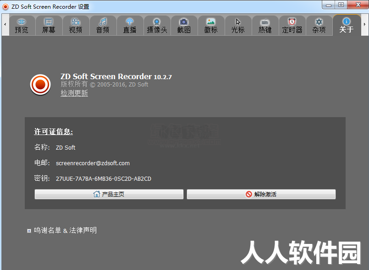Click the large red record logo
The width and height of the screenshot is (369, 270).
tap(40, 85)
